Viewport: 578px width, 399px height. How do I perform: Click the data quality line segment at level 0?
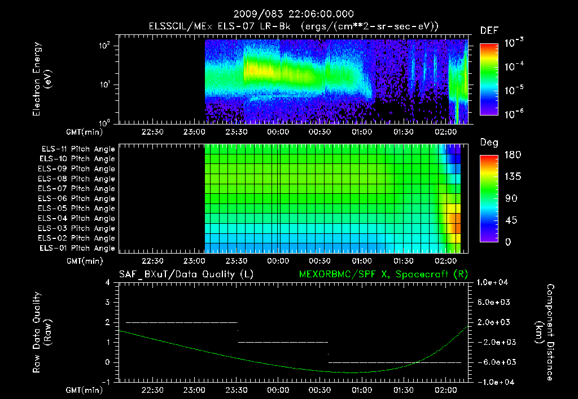(x=395, y=362)
